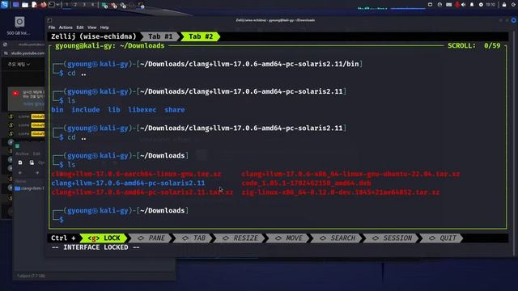Click the SCROLL 0/59 indicator
The image size is (518, 291).
coord(473,45)
